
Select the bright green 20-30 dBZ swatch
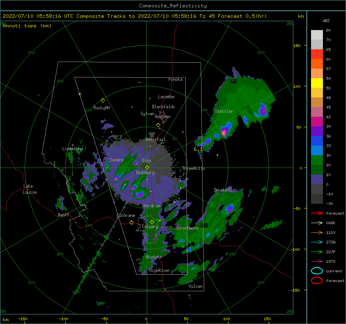317,160
